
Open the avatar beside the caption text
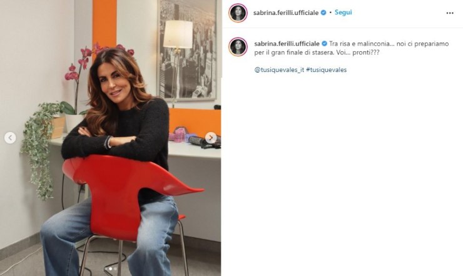coord(238,47)
